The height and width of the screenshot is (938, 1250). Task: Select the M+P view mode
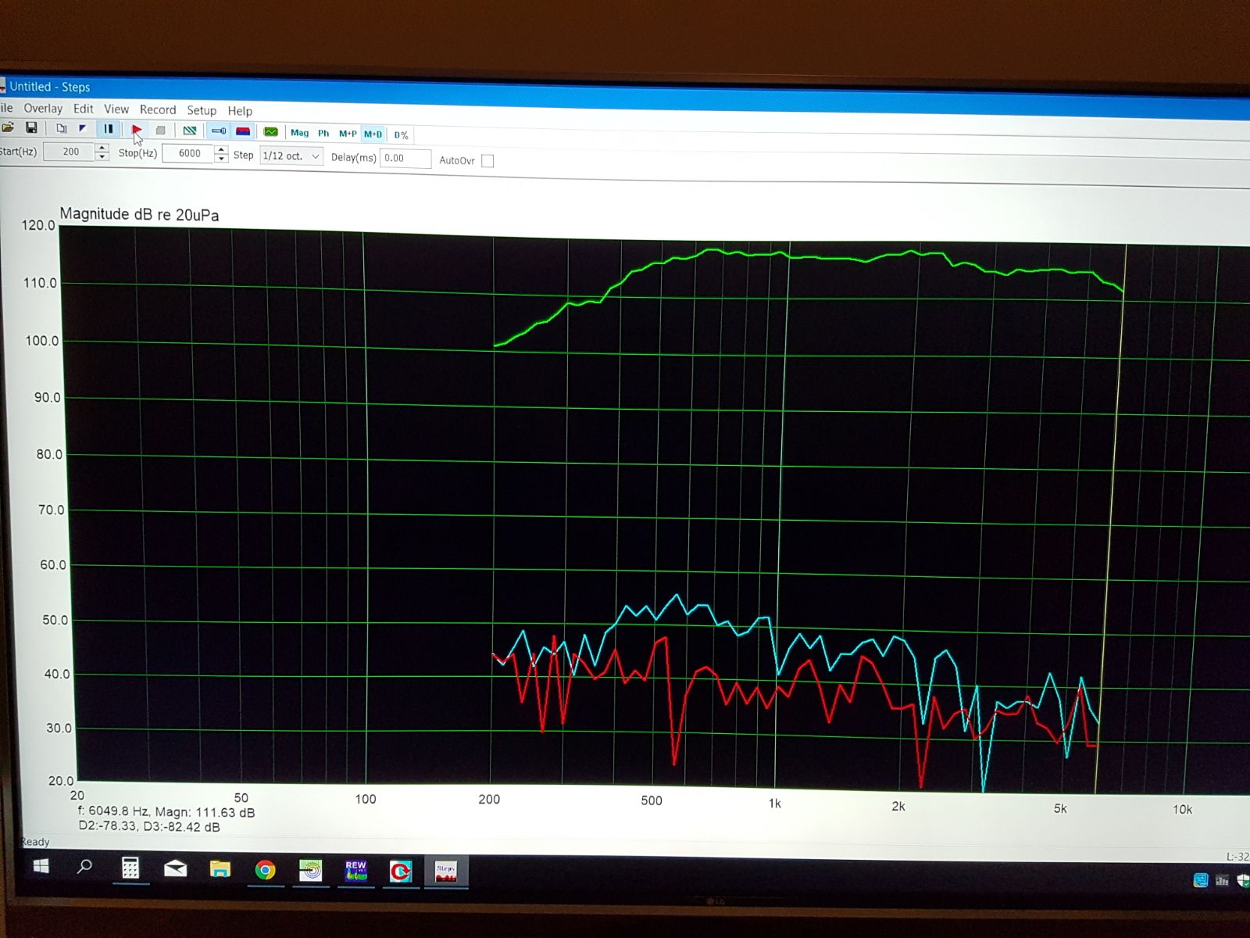click(x=348, y=134)
